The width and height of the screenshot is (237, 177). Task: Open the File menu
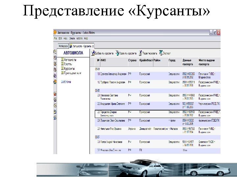click(55, 38)
